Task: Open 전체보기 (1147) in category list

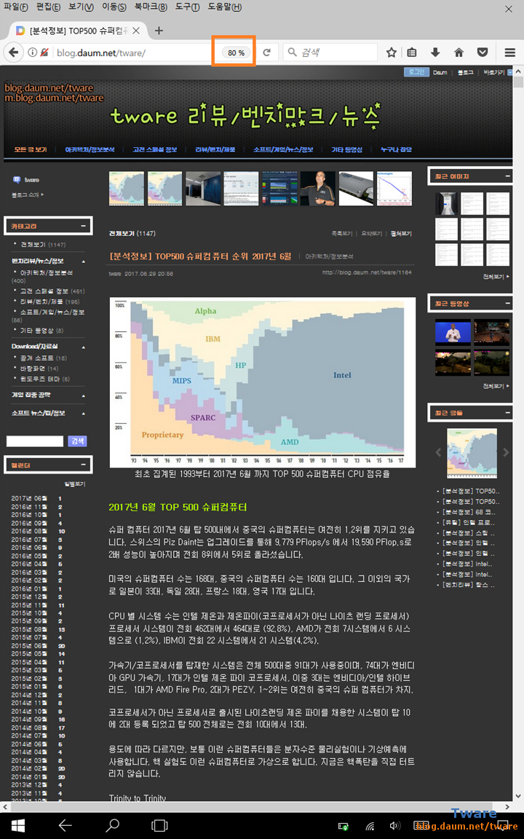Action: point(43,245)
